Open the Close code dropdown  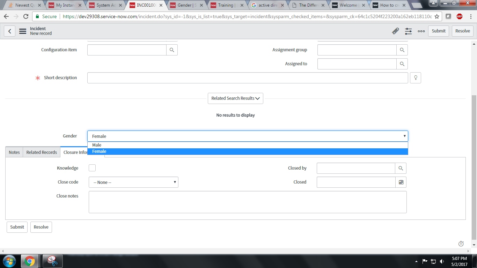[133, 182]
